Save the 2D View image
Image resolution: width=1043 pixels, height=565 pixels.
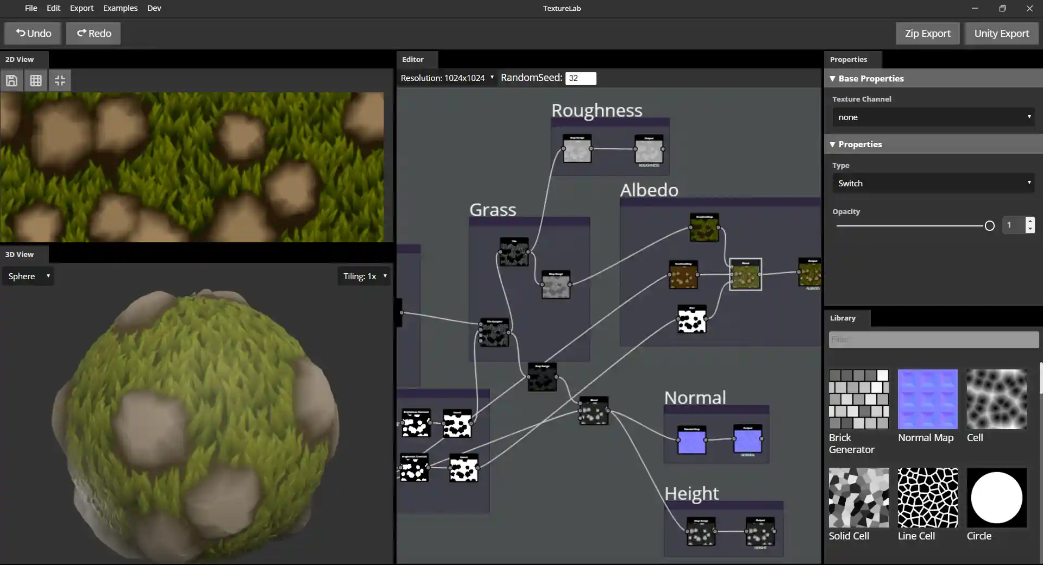pyautogui.click(x=11, y=80)
